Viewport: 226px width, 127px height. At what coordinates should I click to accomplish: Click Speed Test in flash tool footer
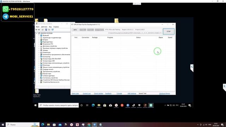click(142, 93)
